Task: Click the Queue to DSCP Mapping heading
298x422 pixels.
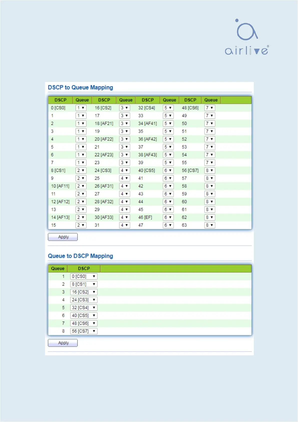Action: coord(80,256)
